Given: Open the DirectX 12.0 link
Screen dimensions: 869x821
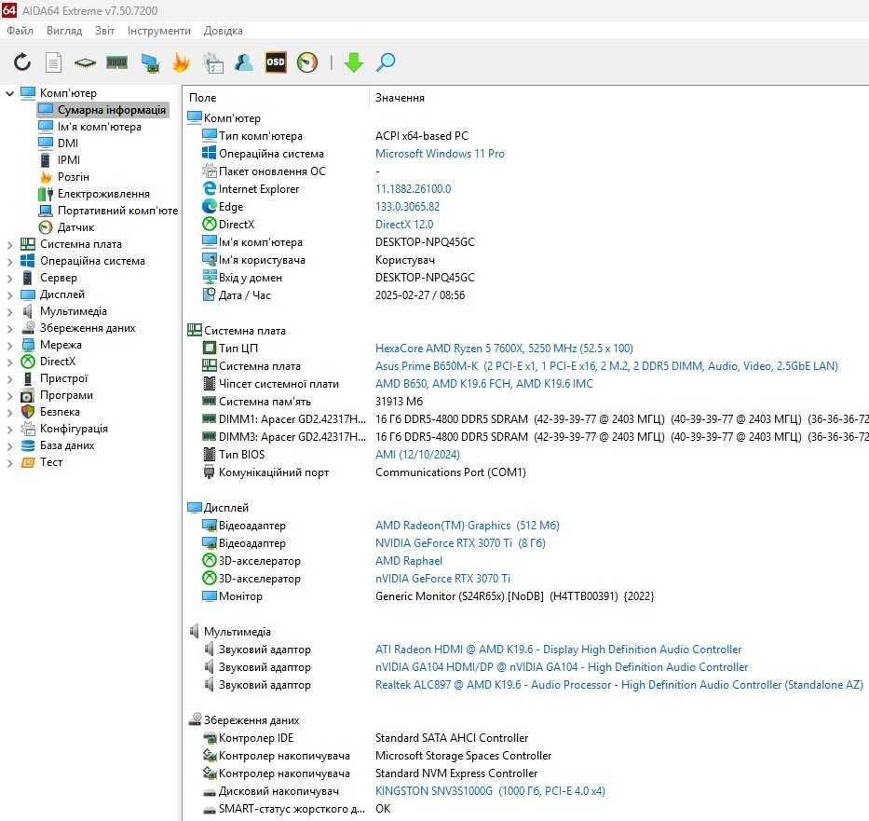Looking at the screenshot, I should pyautogui.click(x=404, y=225).
